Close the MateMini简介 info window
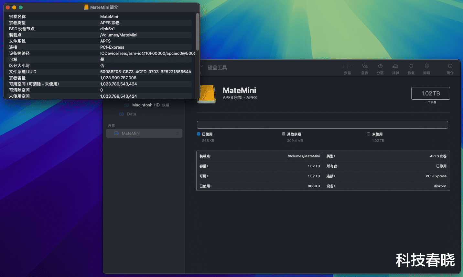463x277 pixels. [x=8, y=7]
